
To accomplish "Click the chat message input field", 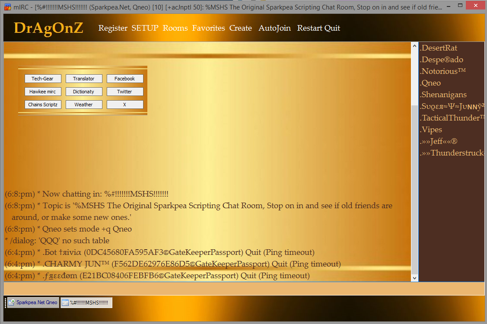I will coord(207,288).
